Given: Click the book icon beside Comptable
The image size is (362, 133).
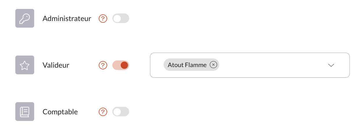Looking at the screenshot, I should (x=25, y=112).
